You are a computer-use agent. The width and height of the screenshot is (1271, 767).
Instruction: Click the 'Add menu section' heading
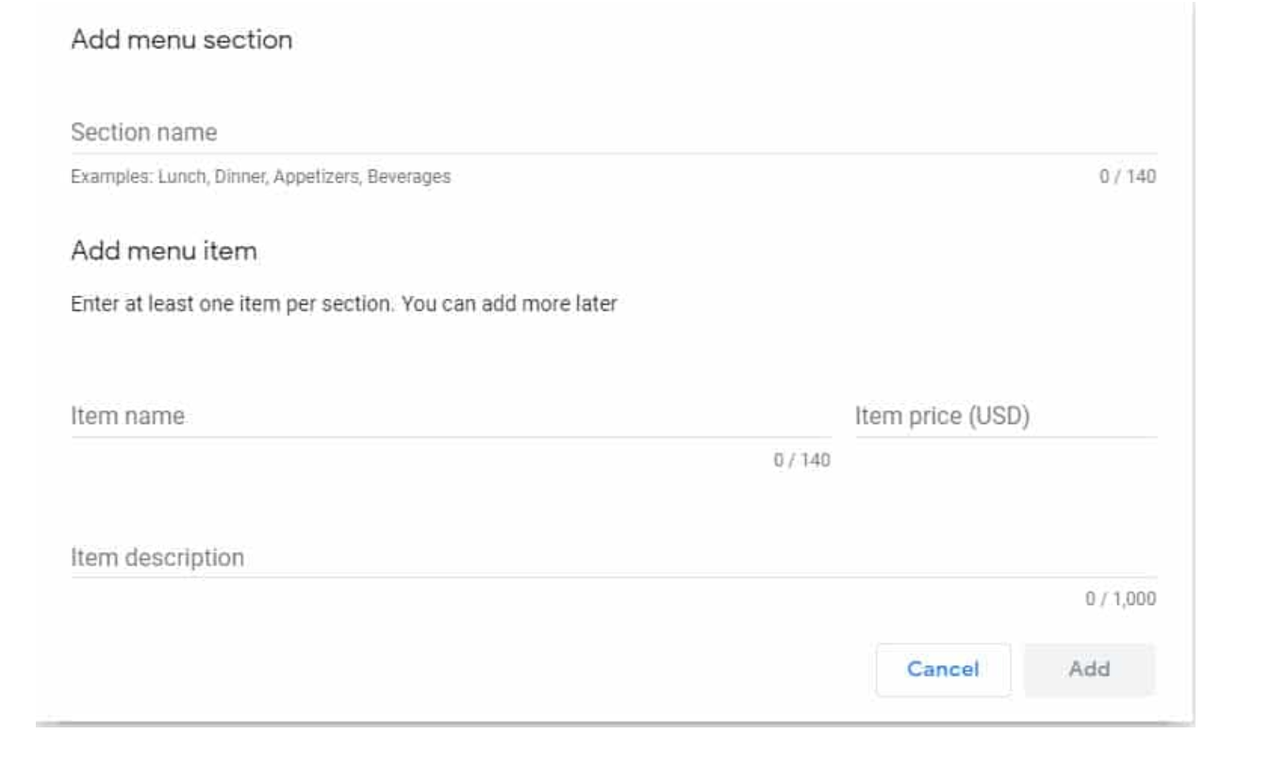[182, 41]
